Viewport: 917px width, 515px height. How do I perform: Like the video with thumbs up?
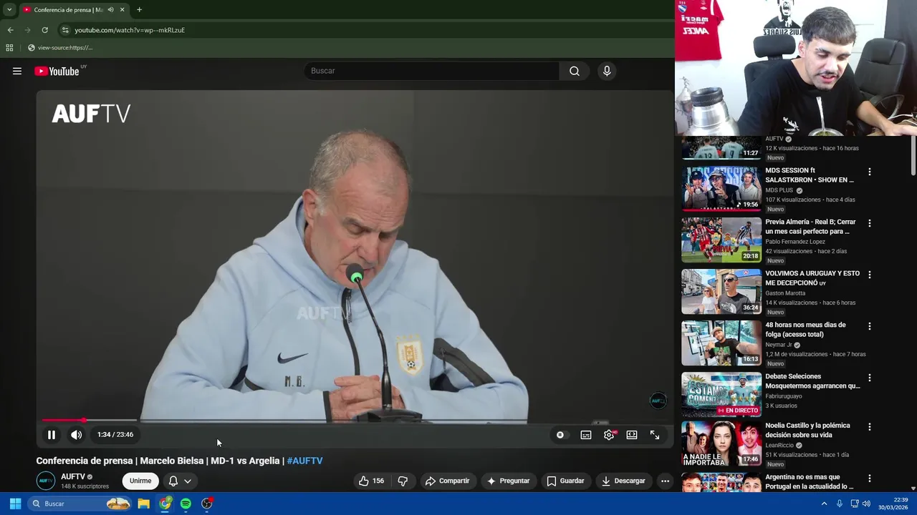pyautogui.click(x=372, y=481)
